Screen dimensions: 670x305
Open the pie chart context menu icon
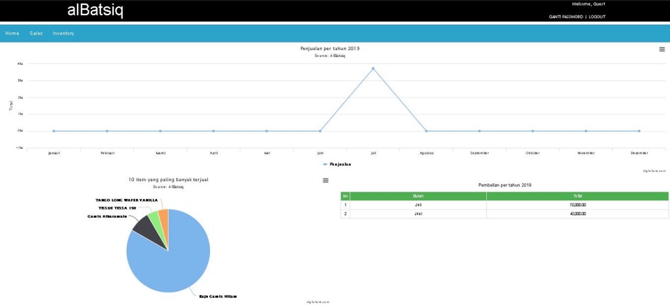[326, 180]
